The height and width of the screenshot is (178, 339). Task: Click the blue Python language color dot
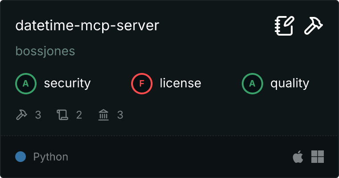pos(20,157)
